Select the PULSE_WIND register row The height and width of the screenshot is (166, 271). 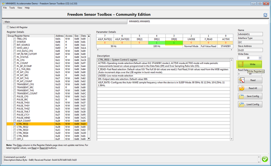tap(47, 118)
